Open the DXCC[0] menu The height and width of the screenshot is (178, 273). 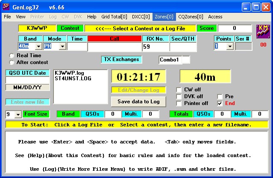(x=141, y=17)
